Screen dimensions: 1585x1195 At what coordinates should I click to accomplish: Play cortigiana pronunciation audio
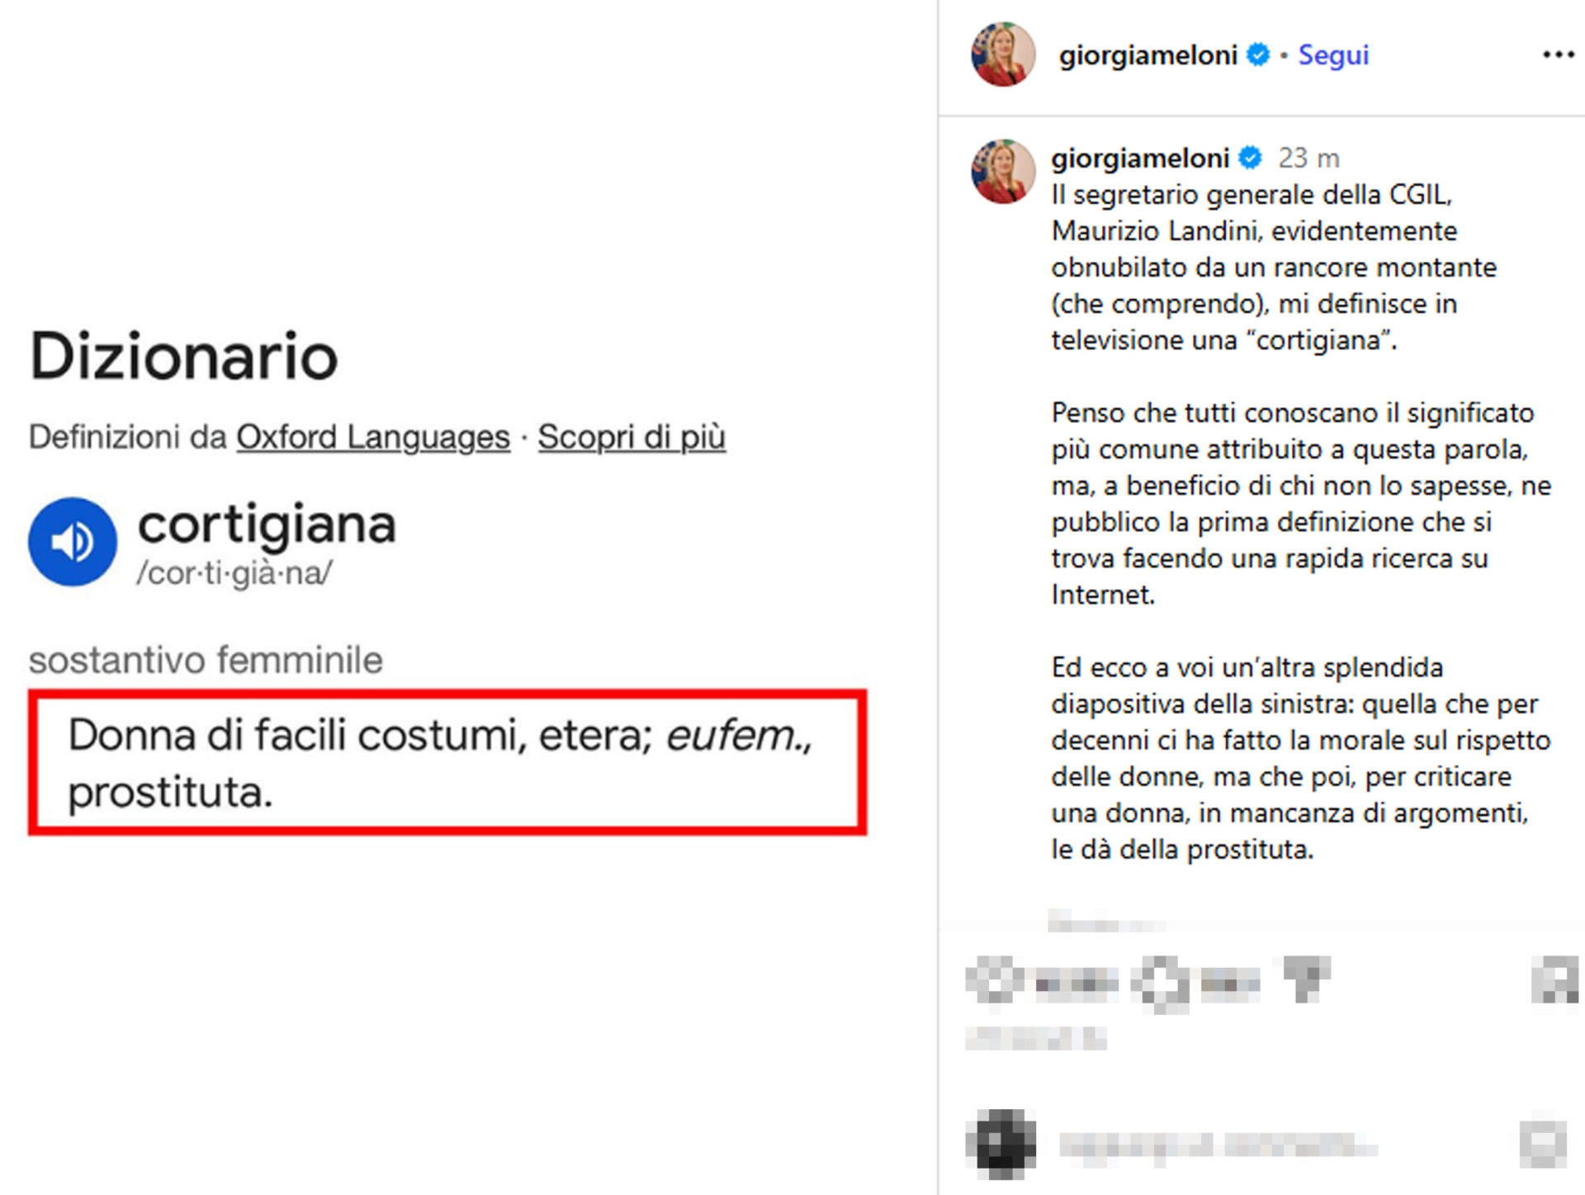click(x=73, y=542)
